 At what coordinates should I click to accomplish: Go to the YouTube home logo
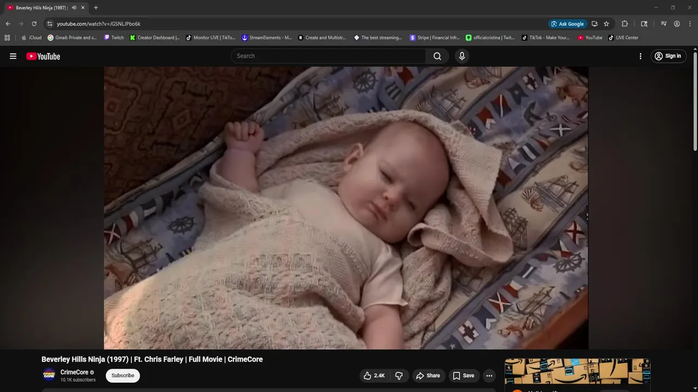[43, 56]
